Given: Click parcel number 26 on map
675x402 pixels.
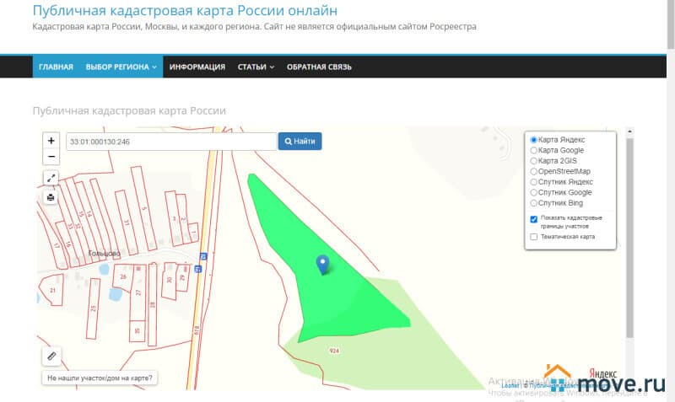Looking at the screenshot, I should [123, 276].
